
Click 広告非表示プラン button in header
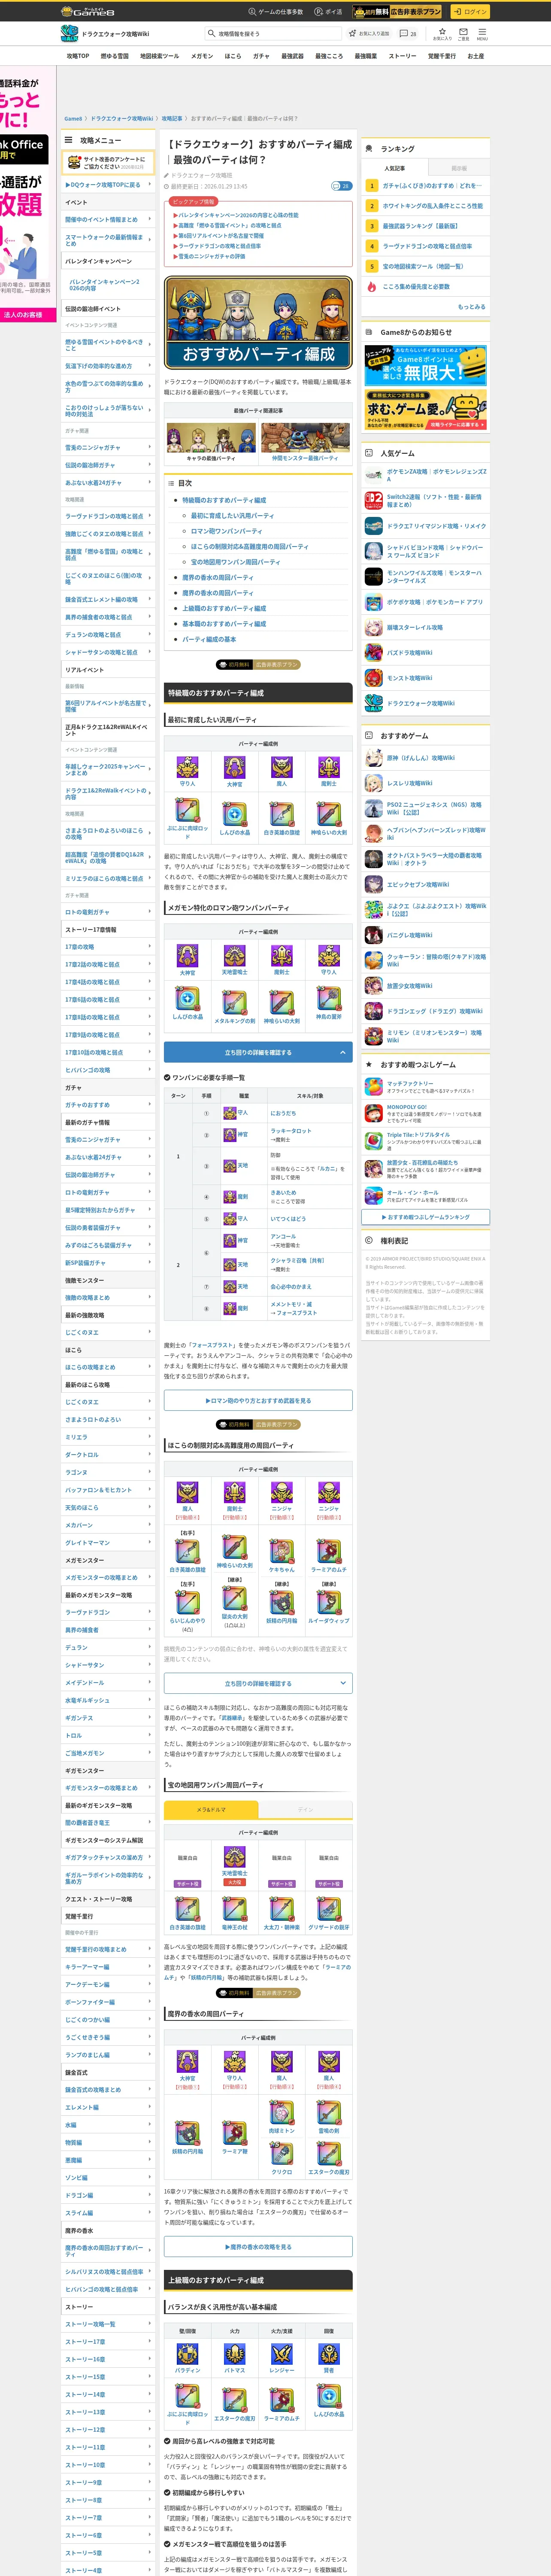click(398, 12)
